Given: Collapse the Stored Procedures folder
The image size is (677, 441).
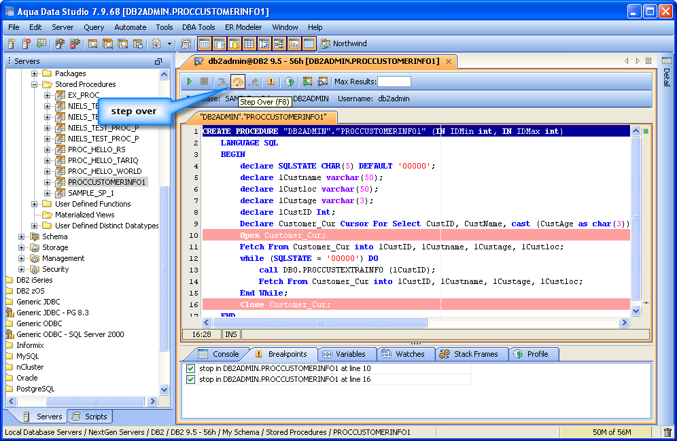Looking at the screenshot, I should [34, 84].
